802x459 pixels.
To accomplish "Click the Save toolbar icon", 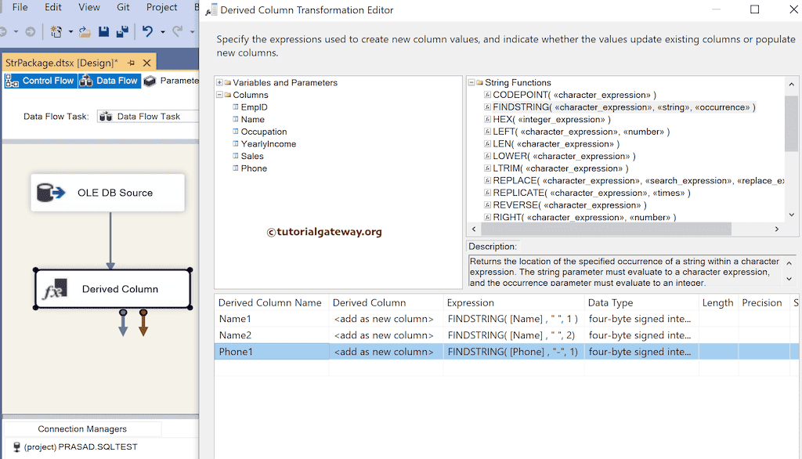I will [x=103, y=31].
